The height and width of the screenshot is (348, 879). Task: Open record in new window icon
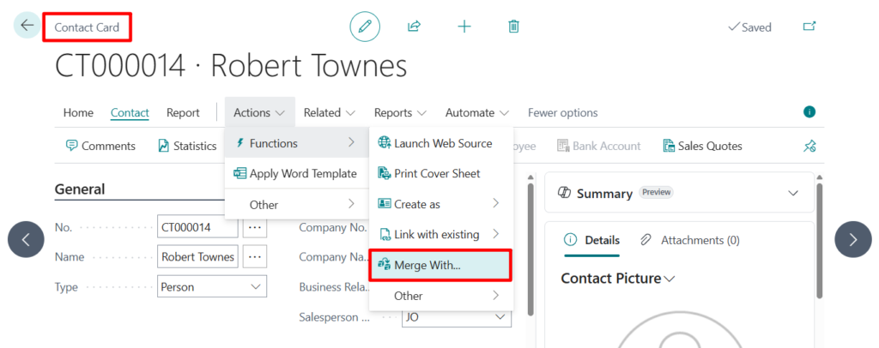(x=809, y=27)
